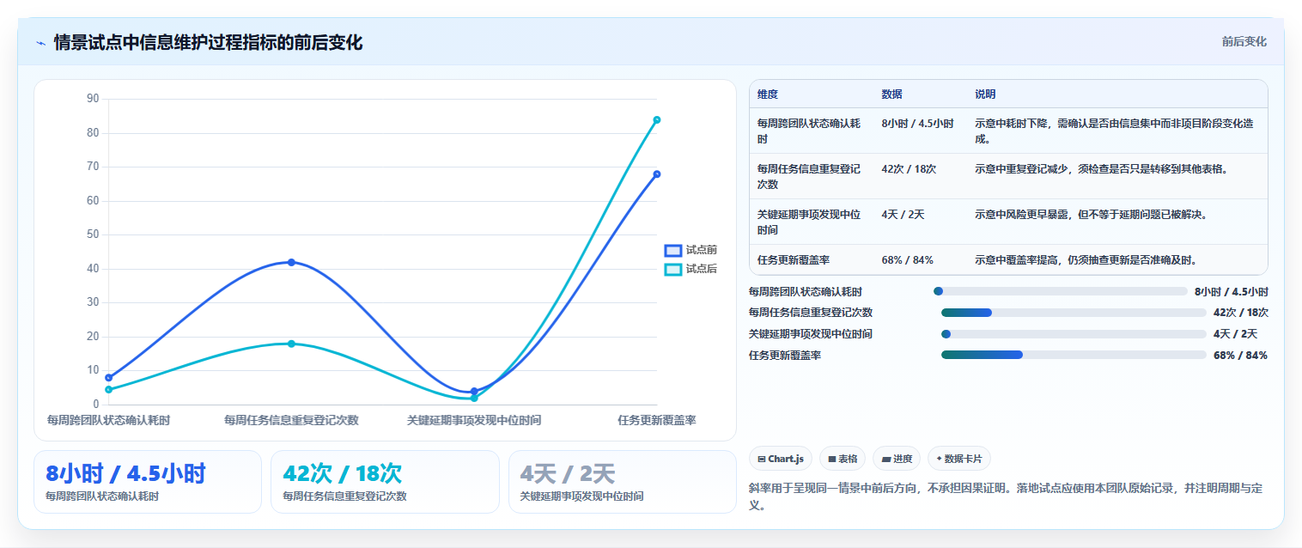Click the large 42次 / 18次 data card

[385, 482]
